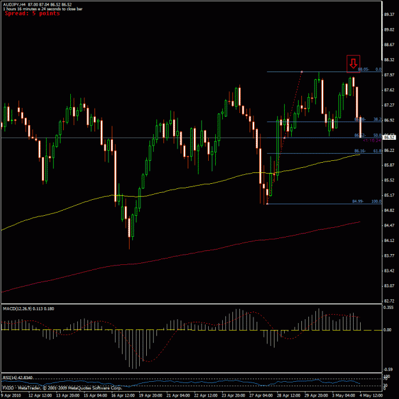The height and width of the screenshot is (399, 399).
Task: Click the 83.42 price axis value
Action: (x=389, y=271)
